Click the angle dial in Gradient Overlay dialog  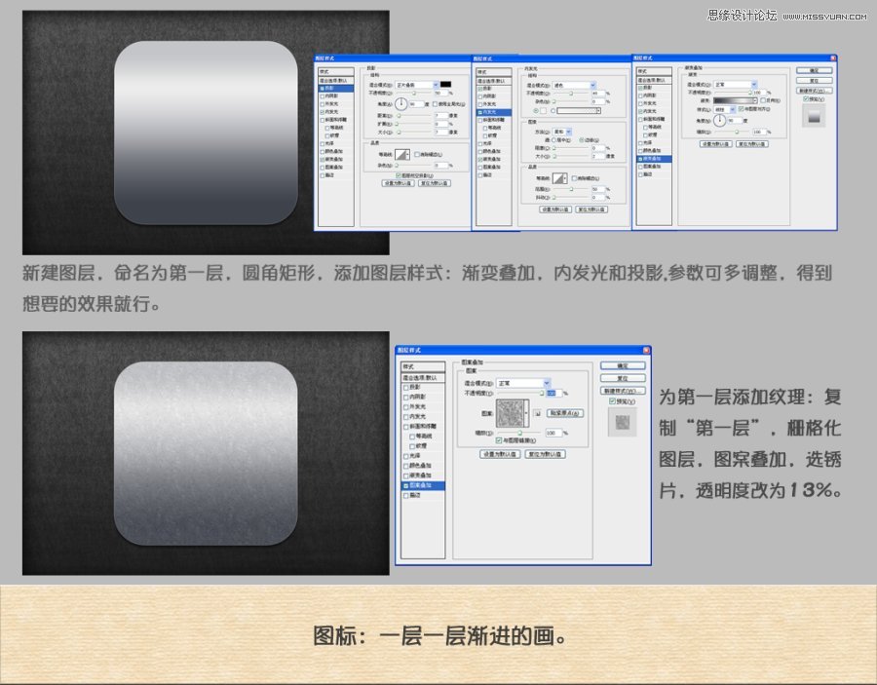(x=720, y=120)
